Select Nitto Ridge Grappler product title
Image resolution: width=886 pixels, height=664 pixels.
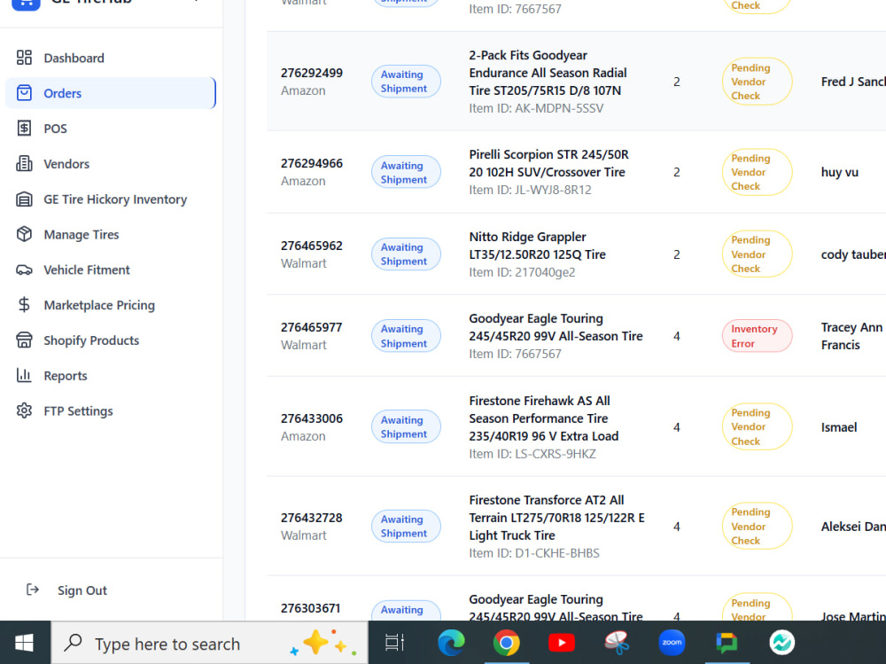click(x=538, y=246)
